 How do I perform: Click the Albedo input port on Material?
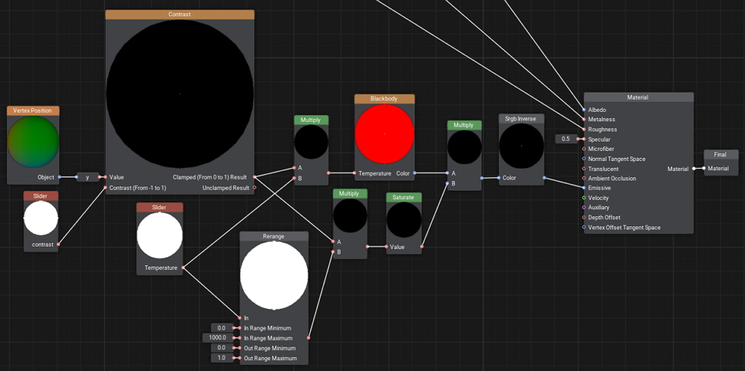[x=584, y=110]
